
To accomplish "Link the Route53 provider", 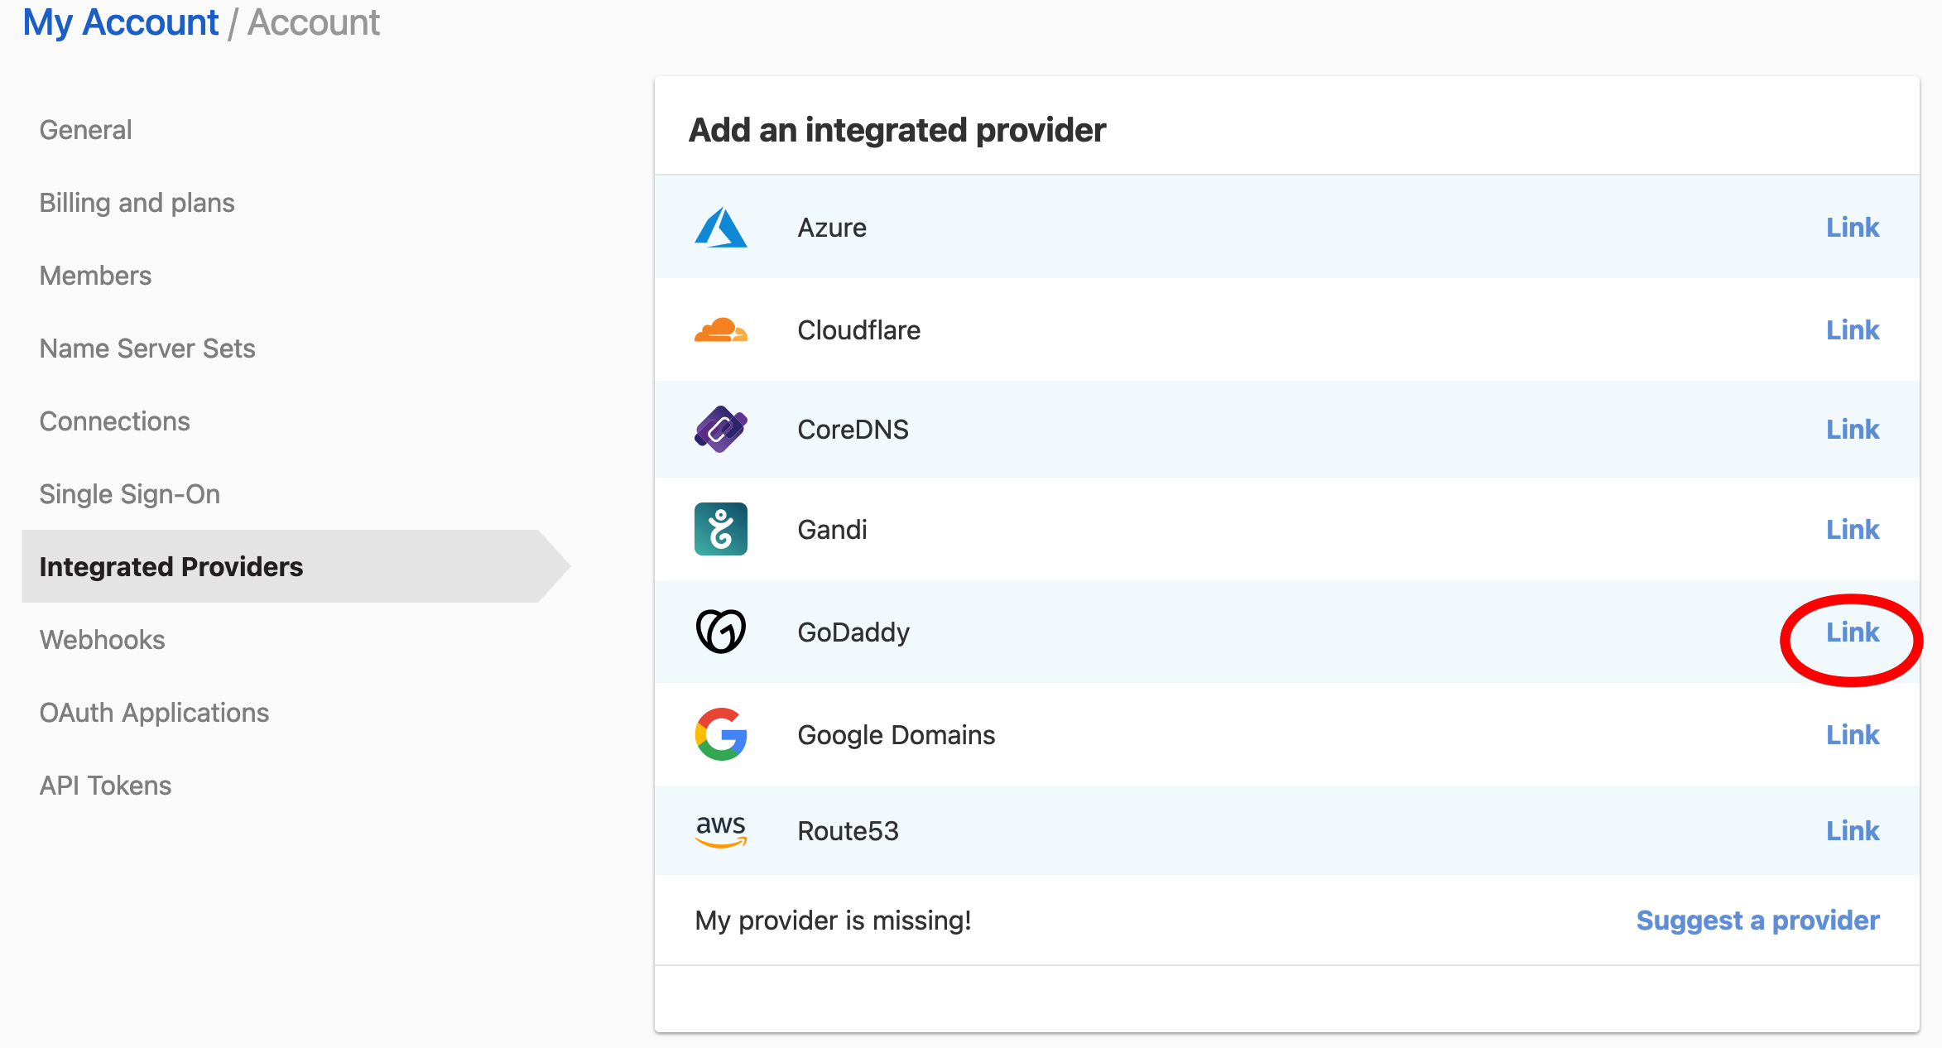I will click(x=1853, y=830).
